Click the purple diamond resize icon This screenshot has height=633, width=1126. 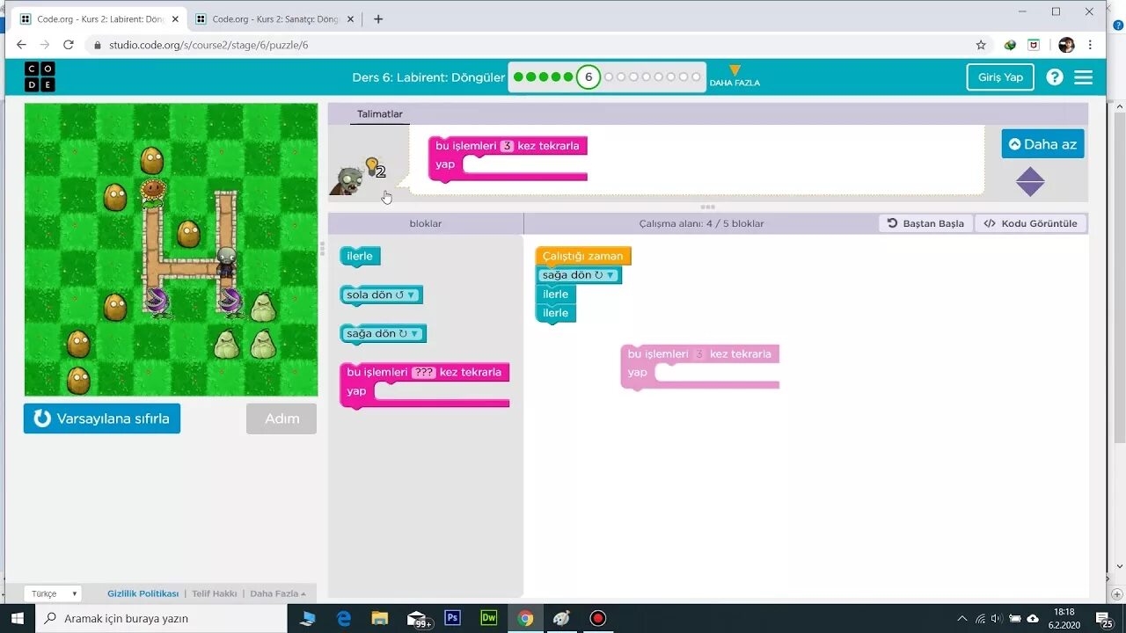[x=1030, y=182]
